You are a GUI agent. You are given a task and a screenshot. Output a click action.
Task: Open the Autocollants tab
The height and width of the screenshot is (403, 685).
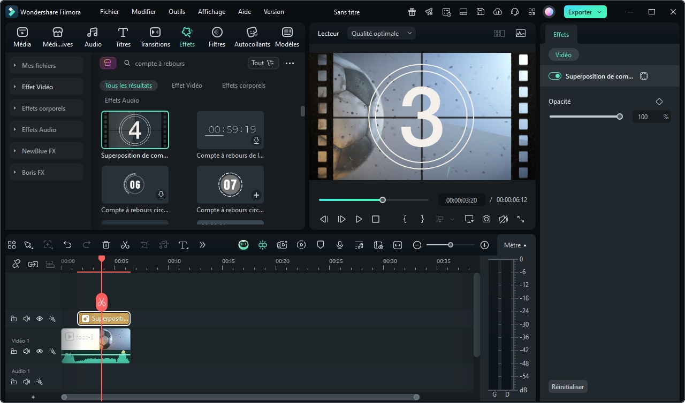pyautogui.click(x=252, y=37)
